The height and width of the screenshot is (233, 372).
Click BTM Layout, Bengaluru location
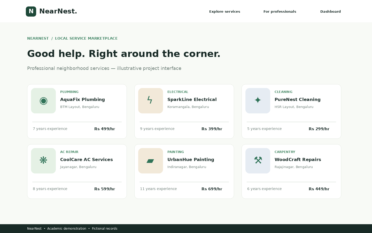click(80, 107)
